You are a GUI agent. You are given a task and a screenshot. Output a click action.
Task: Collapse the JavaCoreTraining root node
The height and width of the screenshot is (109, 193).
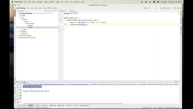coord(17,13)
